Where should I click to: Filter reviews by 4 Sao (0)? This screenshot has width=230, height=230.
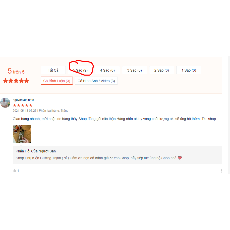(x=107, y=70)
